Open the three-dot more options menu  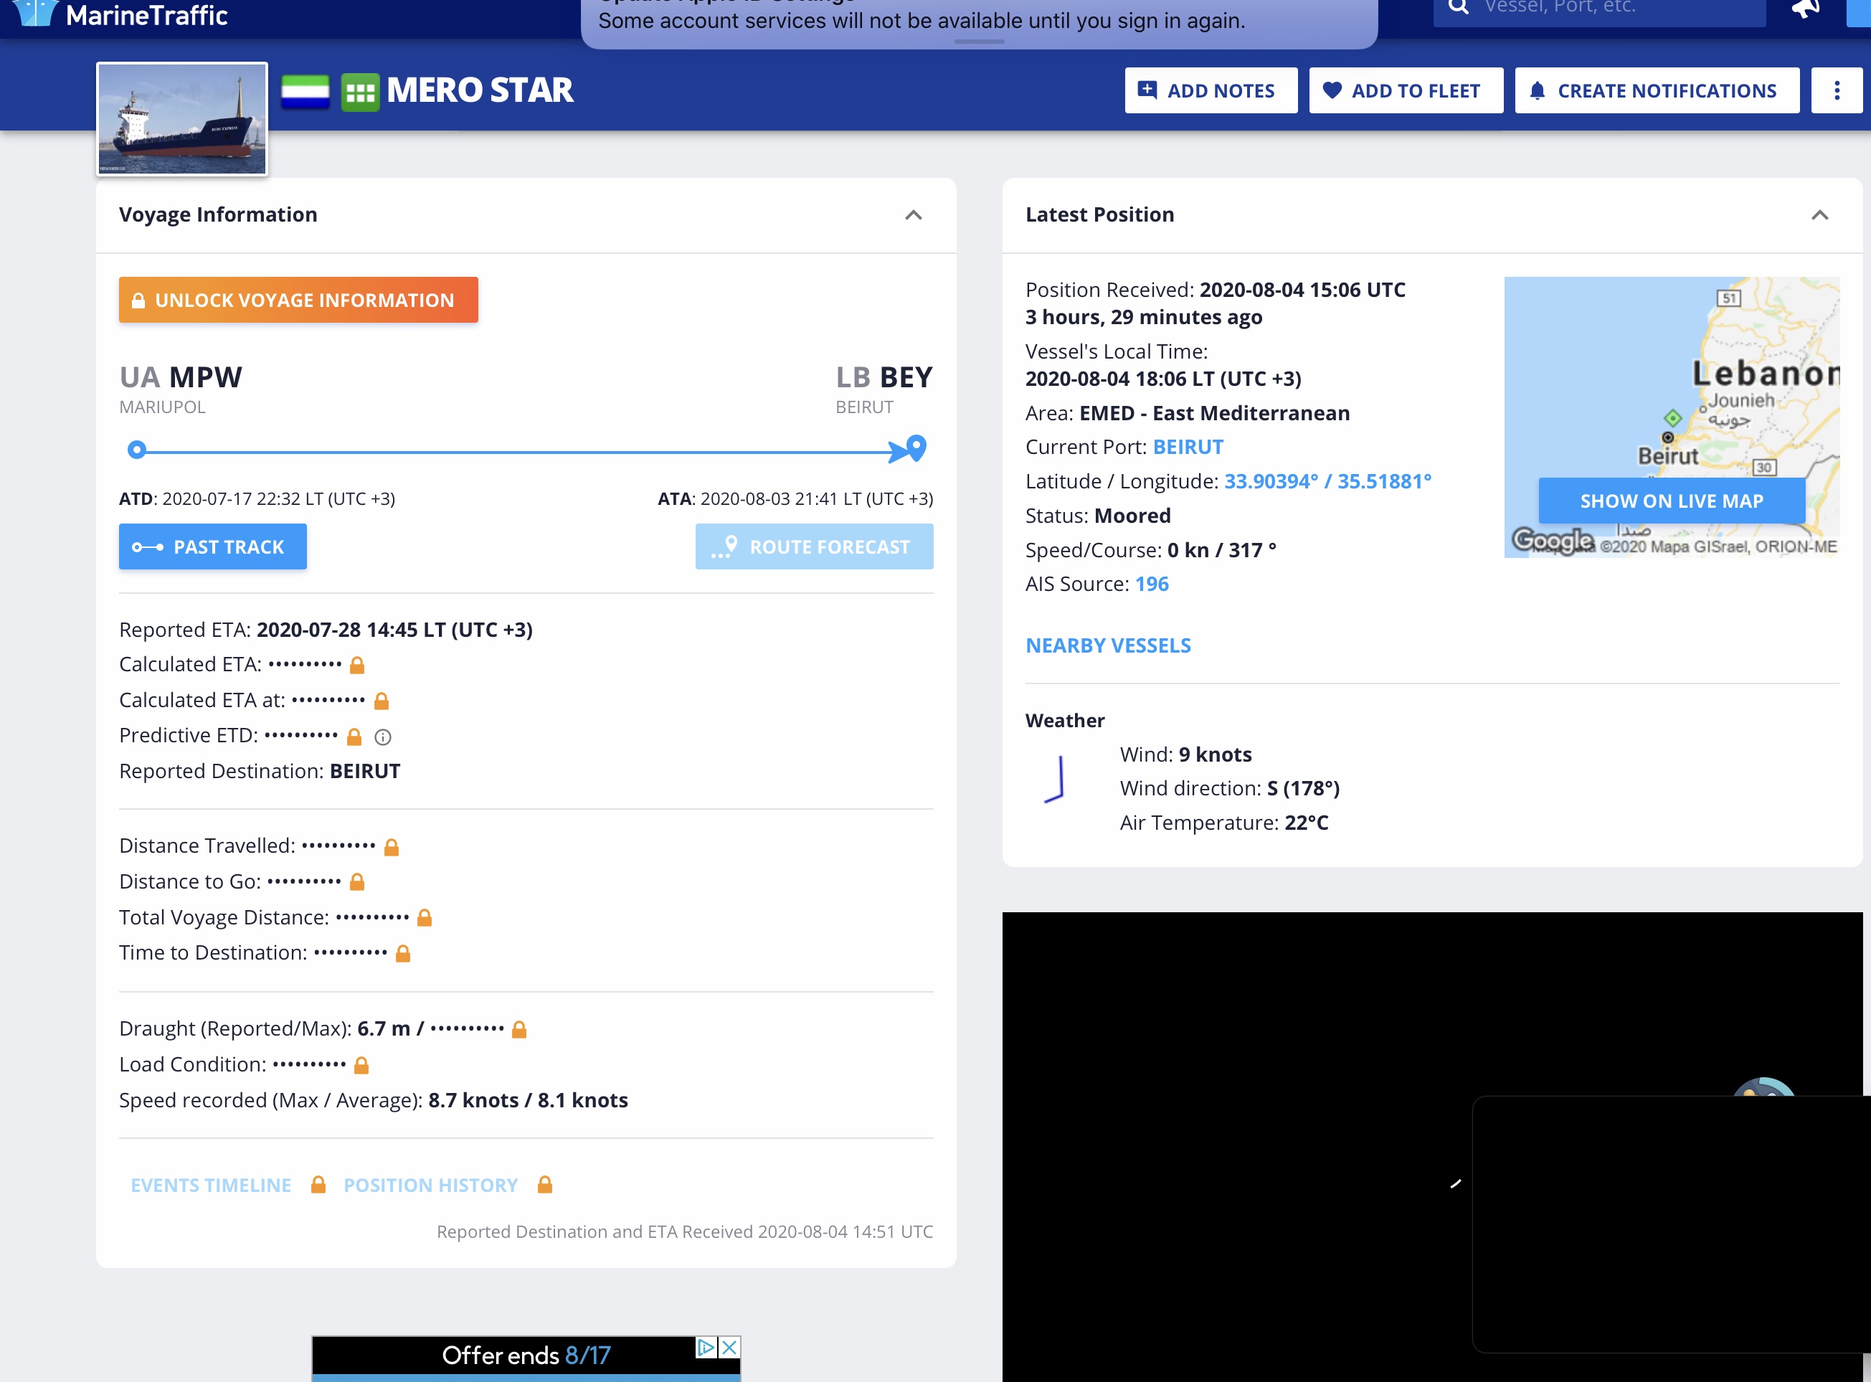(1836, 90)
